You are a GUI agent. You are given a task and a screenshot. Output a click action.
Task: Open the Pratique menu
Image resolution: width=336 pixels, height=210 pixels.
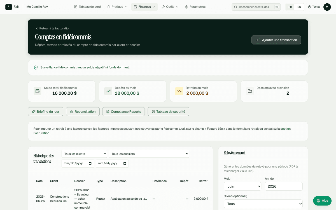117,7
